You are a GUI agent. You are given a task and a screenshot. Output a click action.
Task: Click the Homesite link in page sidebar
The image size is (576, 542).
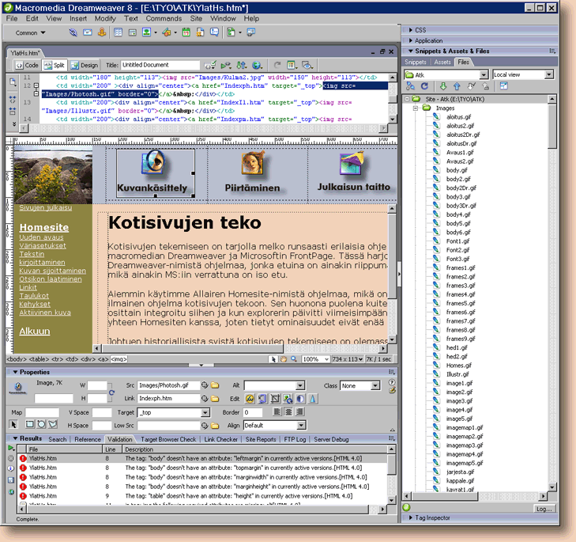coord(43,228)
